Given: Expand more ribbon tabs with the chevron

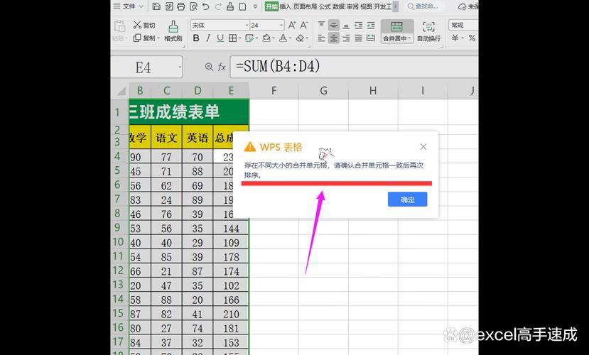Looking at the screenshot, I should click(x=395, y=6).
